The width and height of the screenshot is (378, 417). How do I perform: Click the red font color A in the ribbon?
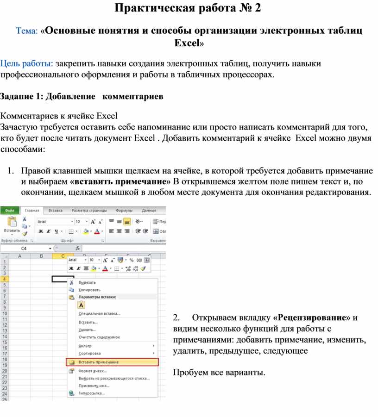[97, 231]
